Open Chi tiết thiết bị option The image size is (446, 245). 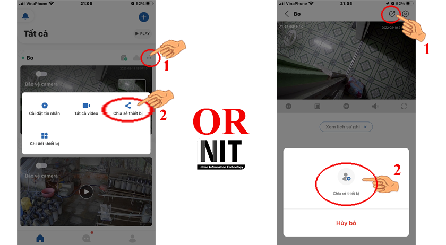[45, 139]
